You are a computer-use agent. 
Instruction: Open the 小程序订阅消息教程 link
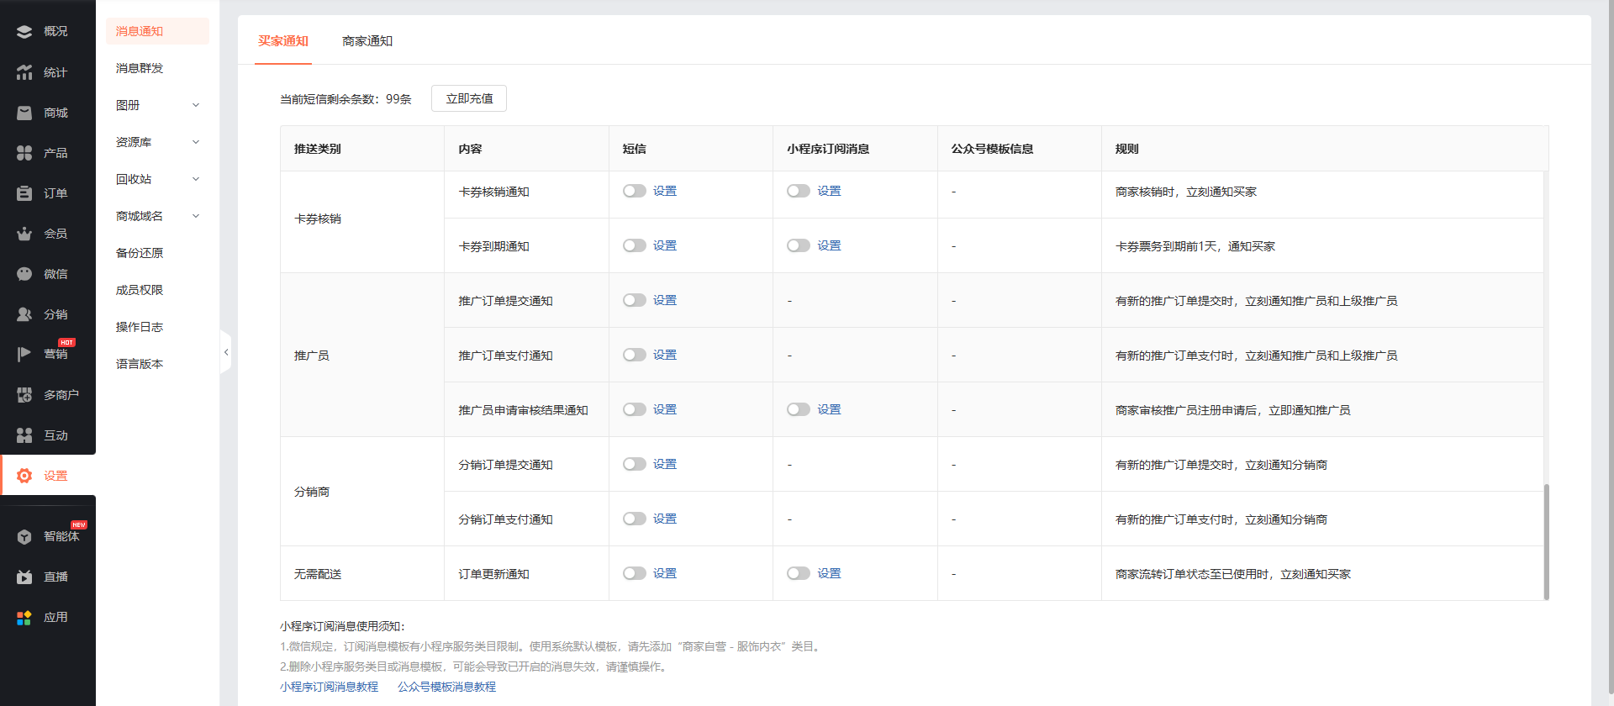point(329,687)
